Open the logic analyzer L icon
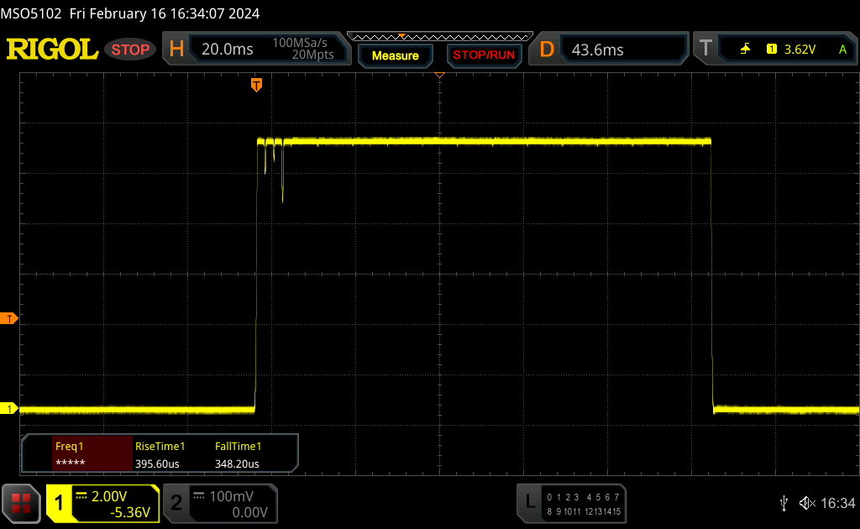The image size is (860, 529). [529, 501]
